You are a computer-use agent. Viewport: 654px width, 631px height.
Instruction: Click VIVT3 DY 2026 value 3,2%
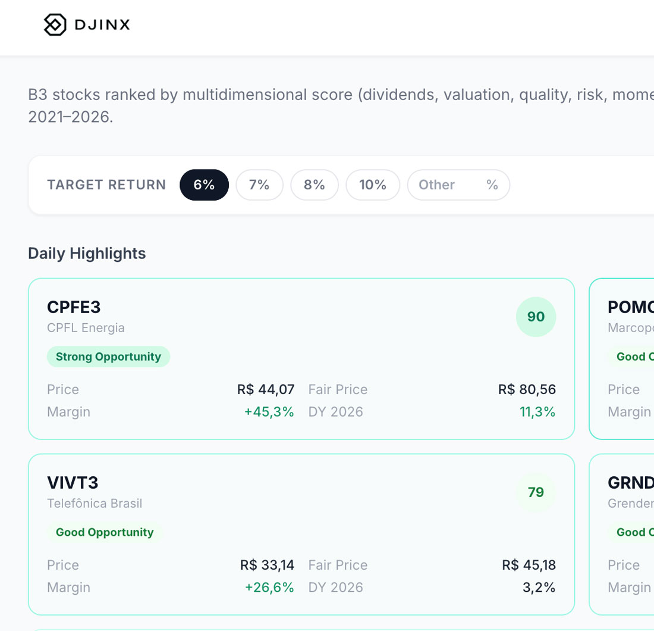tap(539, 588)
